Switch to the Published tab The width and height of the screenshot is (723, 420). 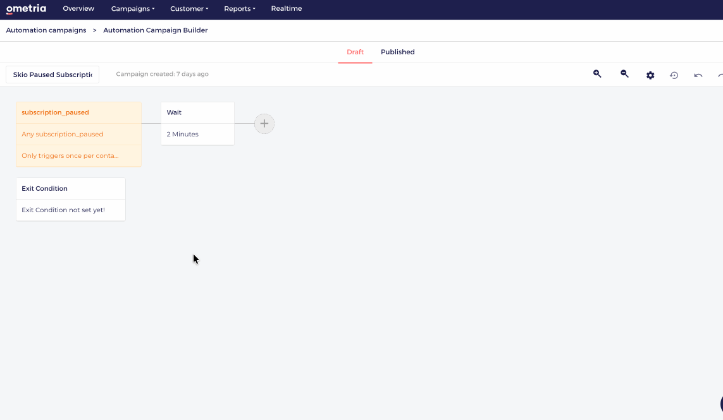(397, 52)
